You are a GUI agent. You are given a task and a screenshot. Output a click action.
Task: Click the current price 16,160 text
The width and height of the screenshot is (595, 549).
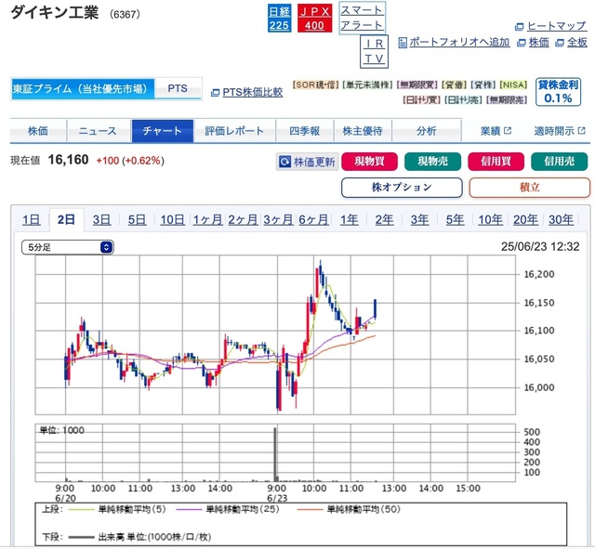68,160
